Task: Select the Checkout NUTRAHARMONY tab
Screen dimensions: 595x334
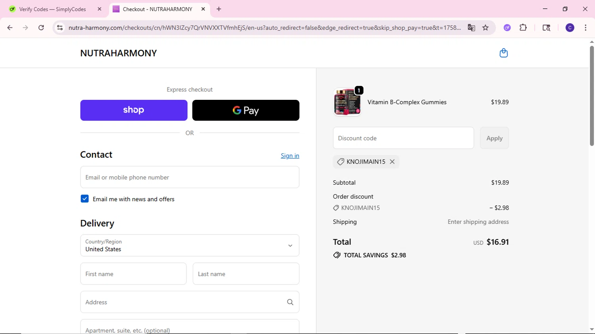Action: click(157, 9)
